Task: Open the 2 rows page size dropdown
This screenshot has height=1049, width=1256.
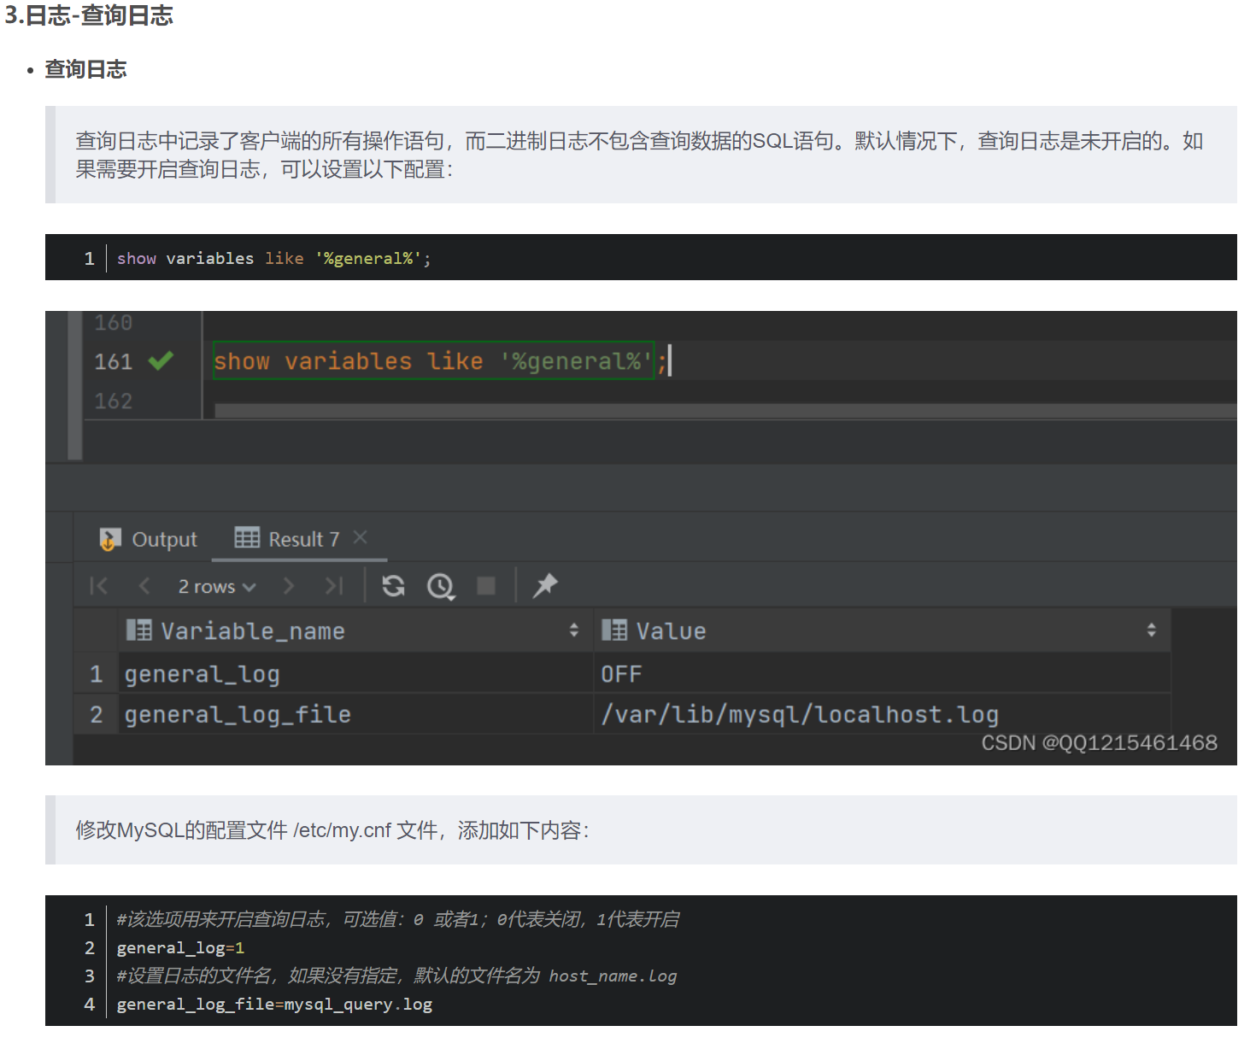Action: click(x=217, y=587)
